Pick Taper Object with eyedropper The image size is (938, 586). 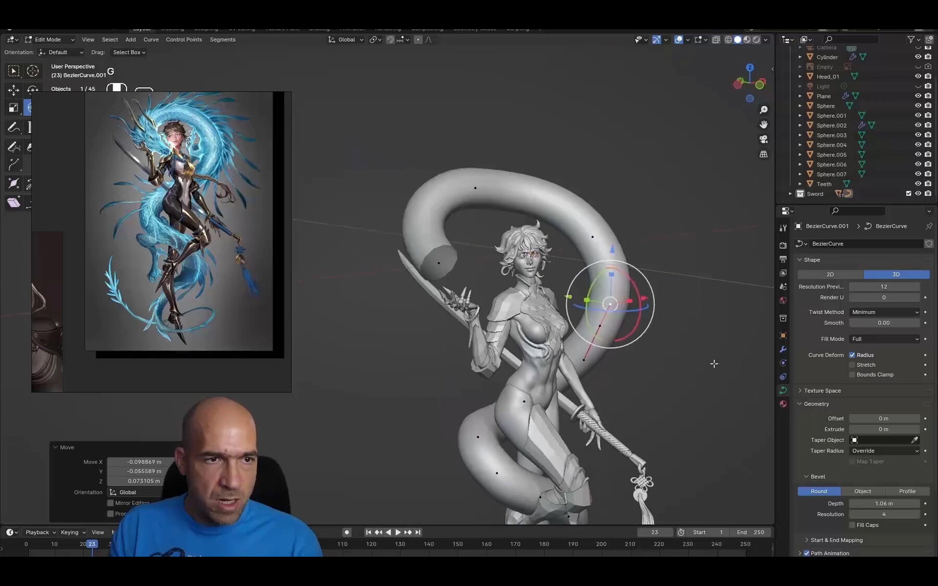point(915,440)
